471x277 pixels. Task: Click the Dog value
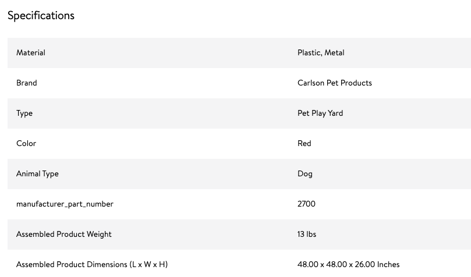pos(305,174)
